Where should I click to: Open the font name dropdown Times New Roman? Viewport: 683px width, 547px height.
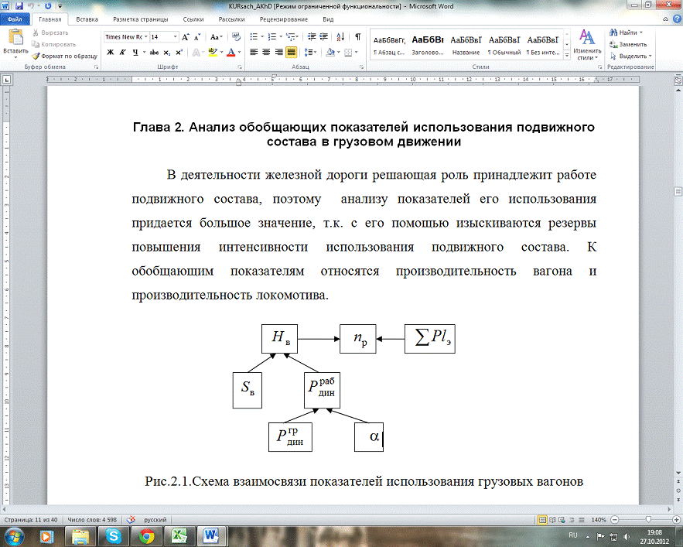click(x=145, y=37)
